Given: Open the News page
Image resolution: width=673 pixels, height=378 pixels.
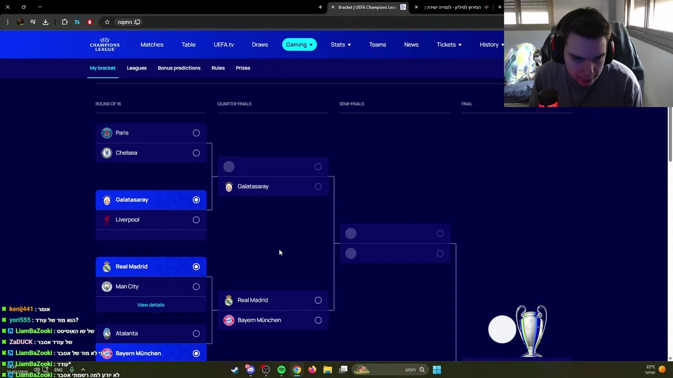Looking at the screenshot, I should pos(411,45).
